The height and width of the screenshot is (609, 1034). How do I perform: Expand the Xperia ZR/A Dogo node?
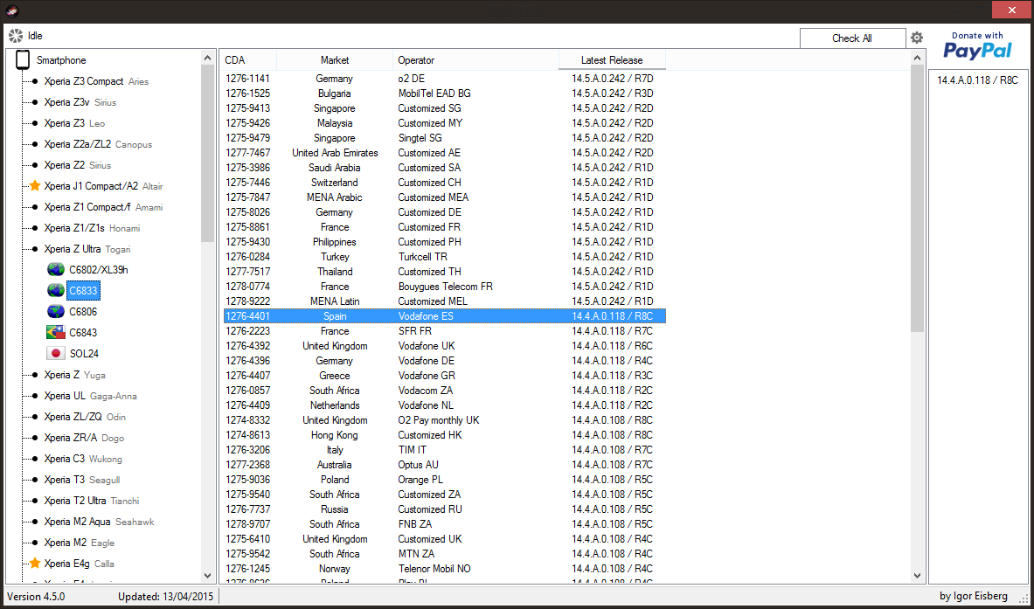tap(33, 438)
